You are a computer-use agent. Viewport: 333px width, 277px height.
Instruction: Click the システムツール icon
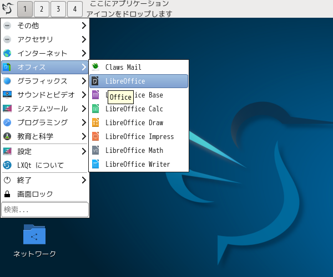point(7,109)
